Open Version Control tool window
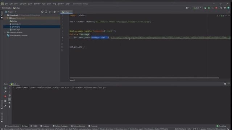This screenshot has height=130, width=232. click(12, 126)
